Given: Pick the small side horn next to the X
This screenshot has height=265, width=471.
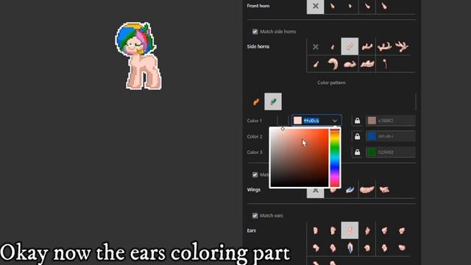Looking at the screenshot, I should pos(333,46).
